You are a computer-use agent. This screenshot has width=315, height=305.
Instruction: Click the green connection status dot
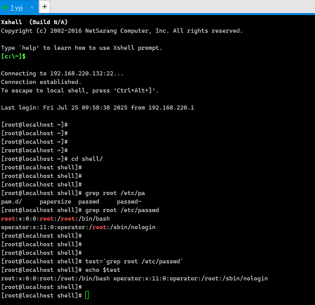coord(5,8)
